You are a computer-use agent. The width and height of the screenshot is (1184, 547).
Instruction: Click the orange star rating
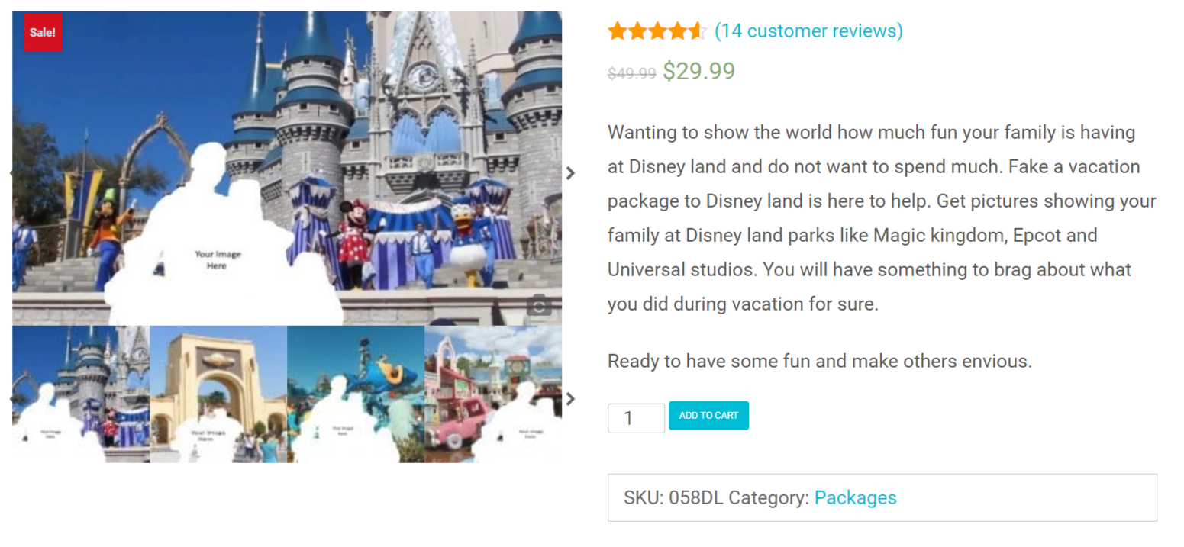[657, 31]
